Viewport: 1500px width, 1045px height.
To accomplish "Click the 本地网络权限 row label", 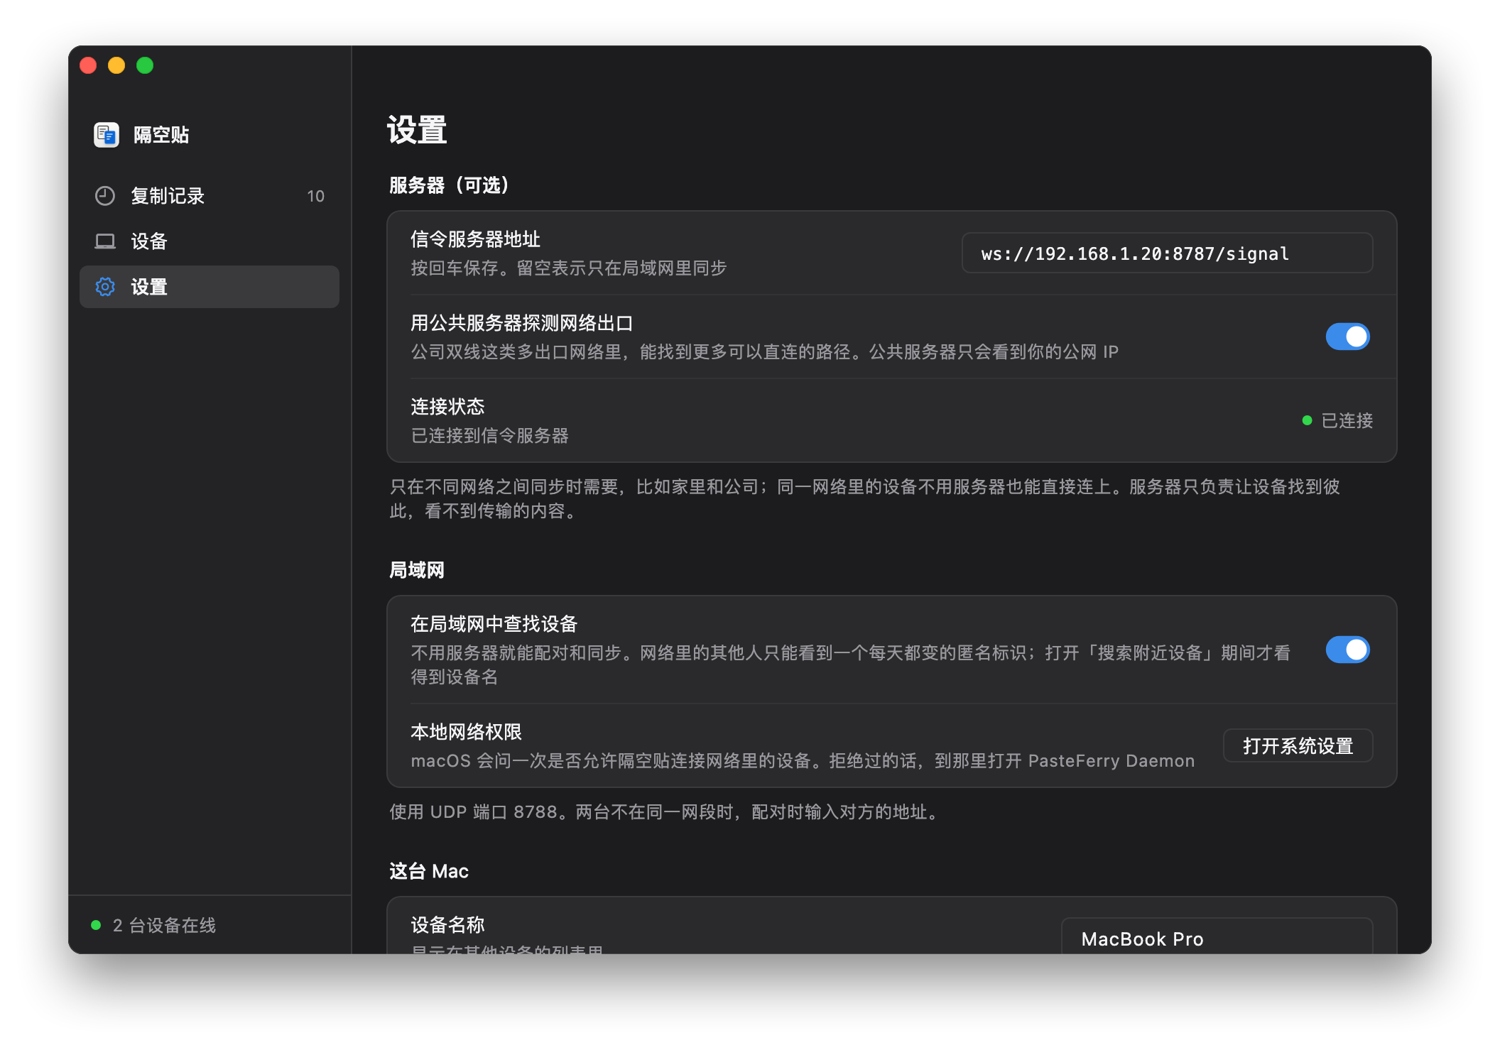I will click(x=466, y=732).
